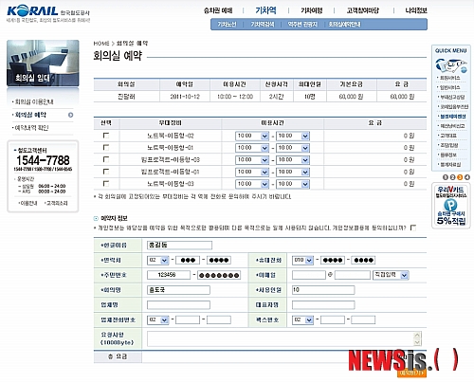Check the 빔프로젝트-이동형-01 equipment box
This screenshot has height=383, width=474.
[106, 172]
